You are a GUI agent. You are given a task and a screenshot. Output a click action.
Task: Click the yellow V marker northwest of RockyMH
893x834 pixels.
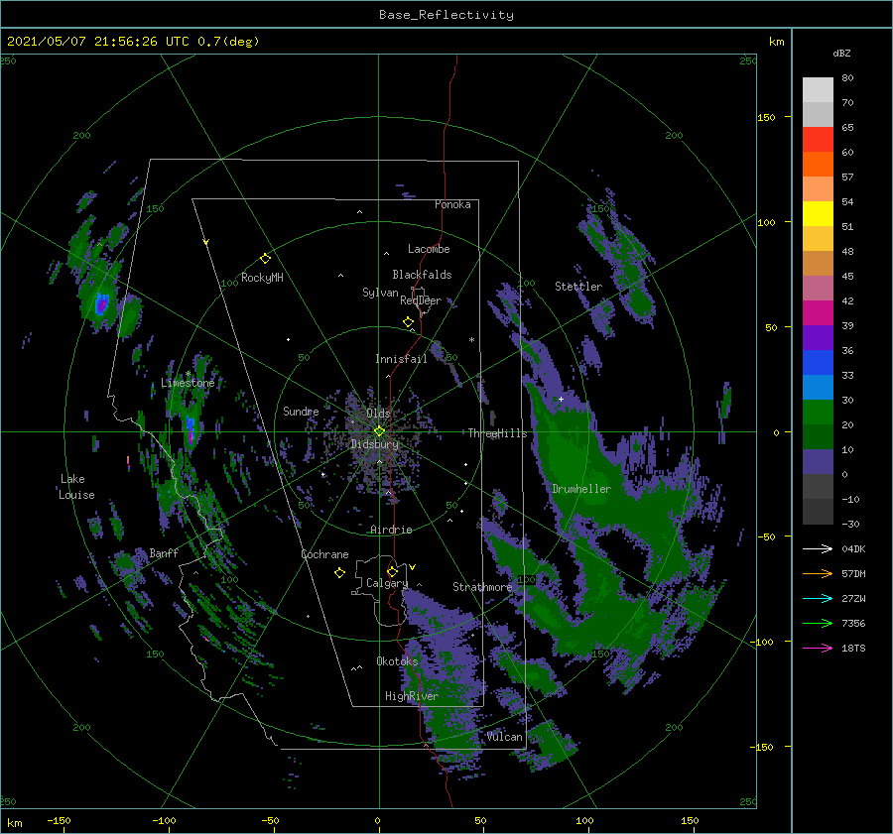coord(206,242)
